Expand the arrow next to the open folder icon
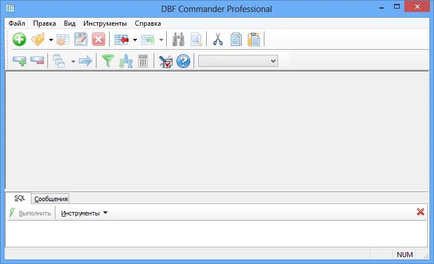 pos(51,40)
